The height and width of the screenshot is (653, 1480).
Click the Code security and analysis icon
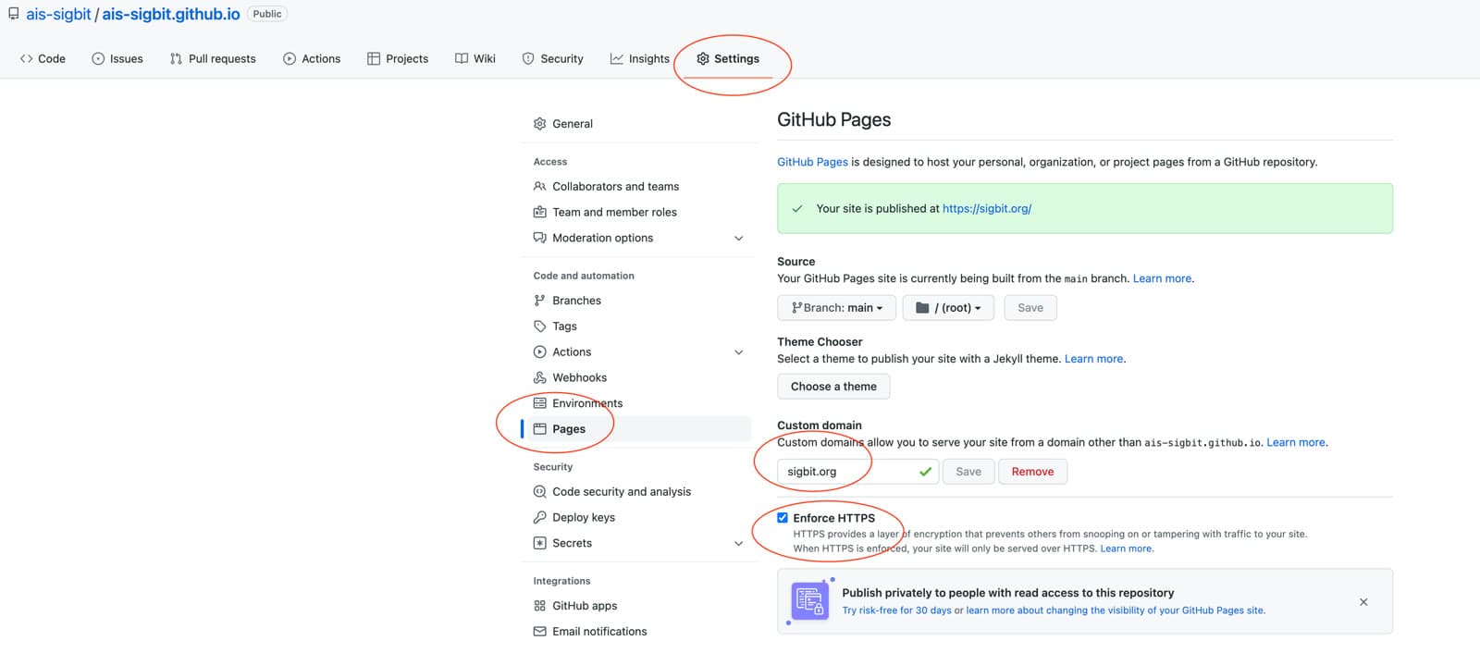539,492
